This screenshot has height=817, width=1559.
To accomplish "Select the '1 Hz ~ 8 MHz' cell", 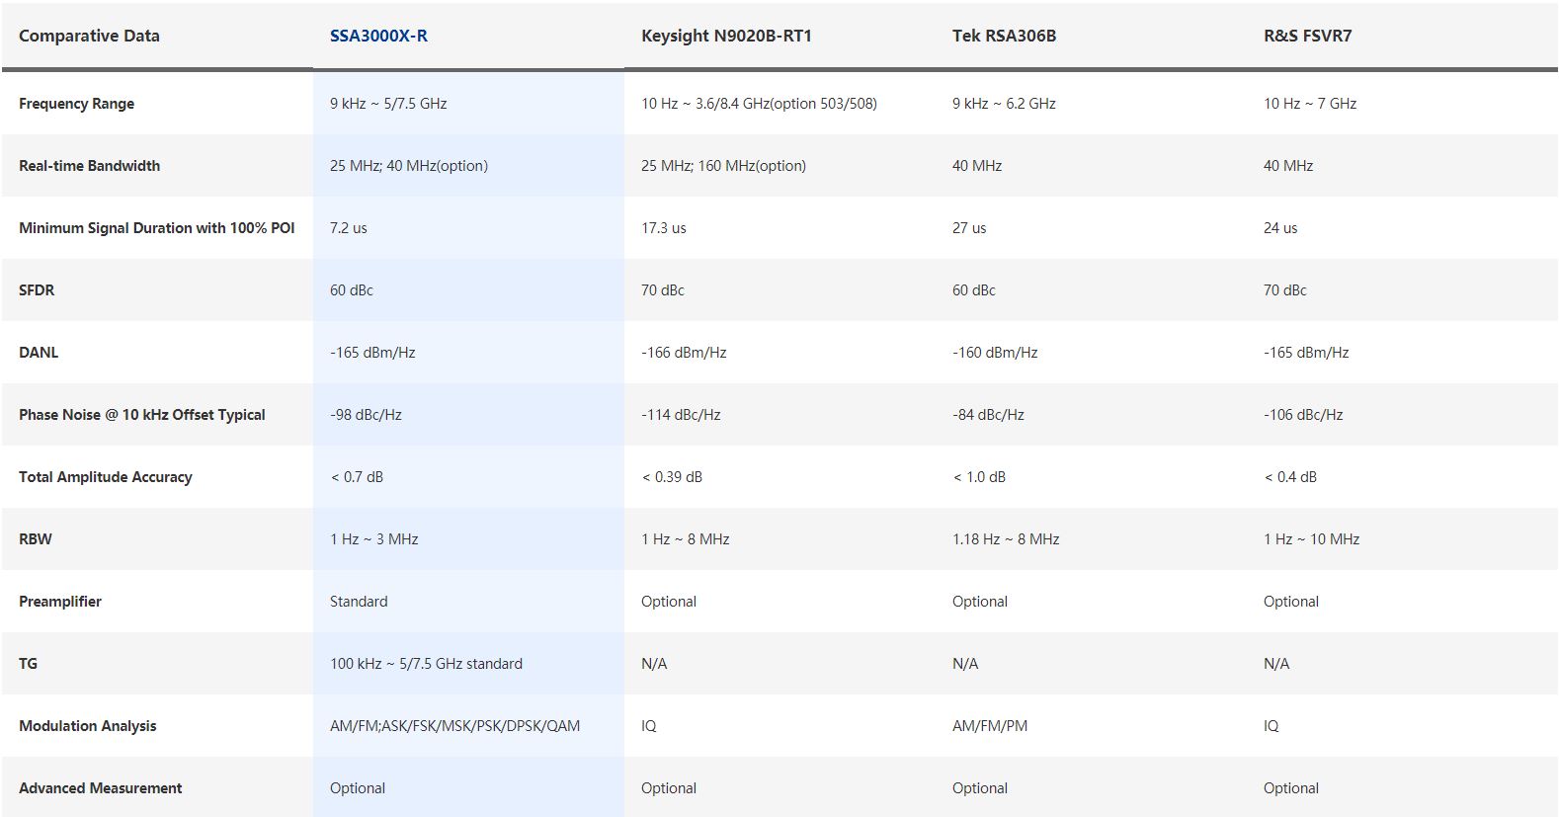I will tap(686, 539).
